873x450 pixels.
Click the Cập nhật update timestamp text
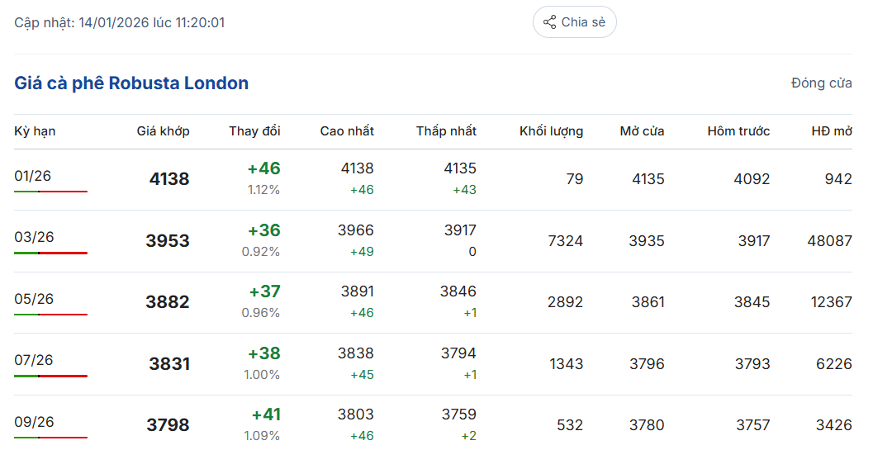point(119,22)
